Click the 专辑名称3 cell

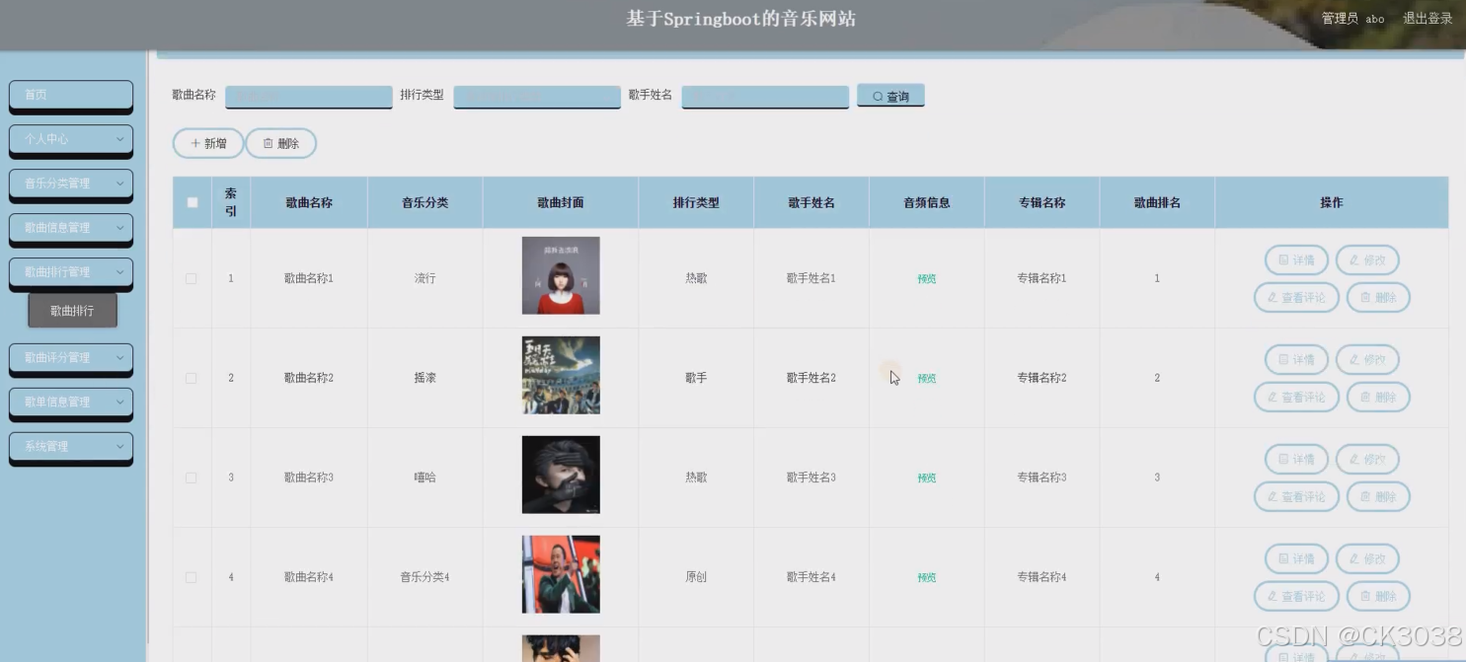1042,478
